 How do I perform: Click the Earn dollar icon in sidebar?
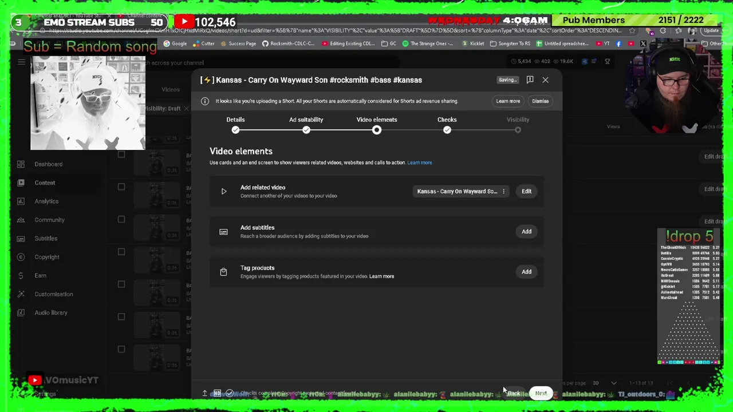21,276
